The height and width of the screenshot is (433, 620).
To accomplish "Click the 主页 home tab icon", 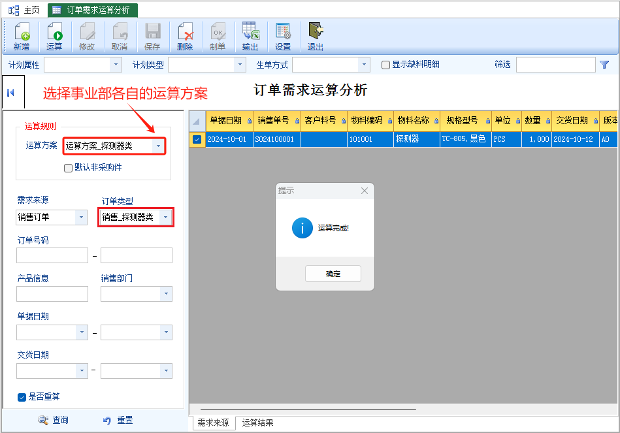I will (x=14, y=10).
